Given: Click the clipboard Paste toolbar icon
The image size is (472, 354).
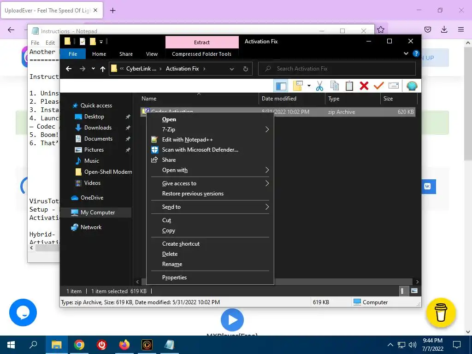Looking at the screenshot, I should pos(349,86).
